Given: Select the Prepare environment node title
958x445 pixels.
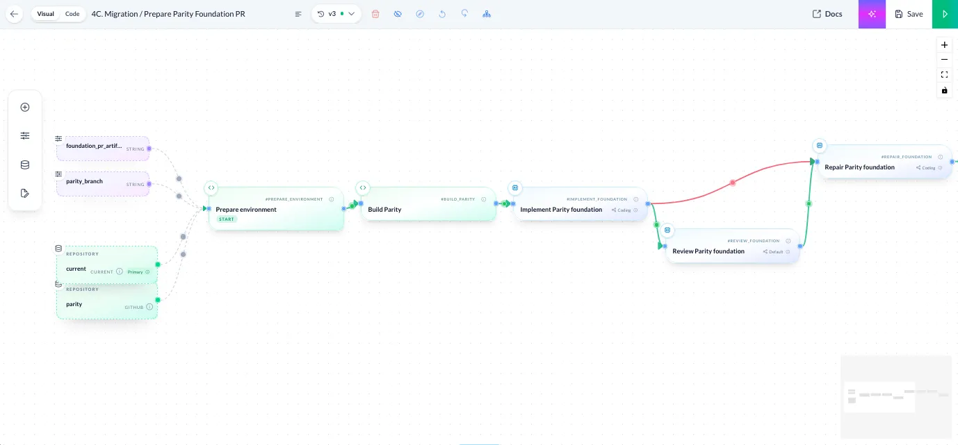Looking at the screenshot, I should point(246,210).
